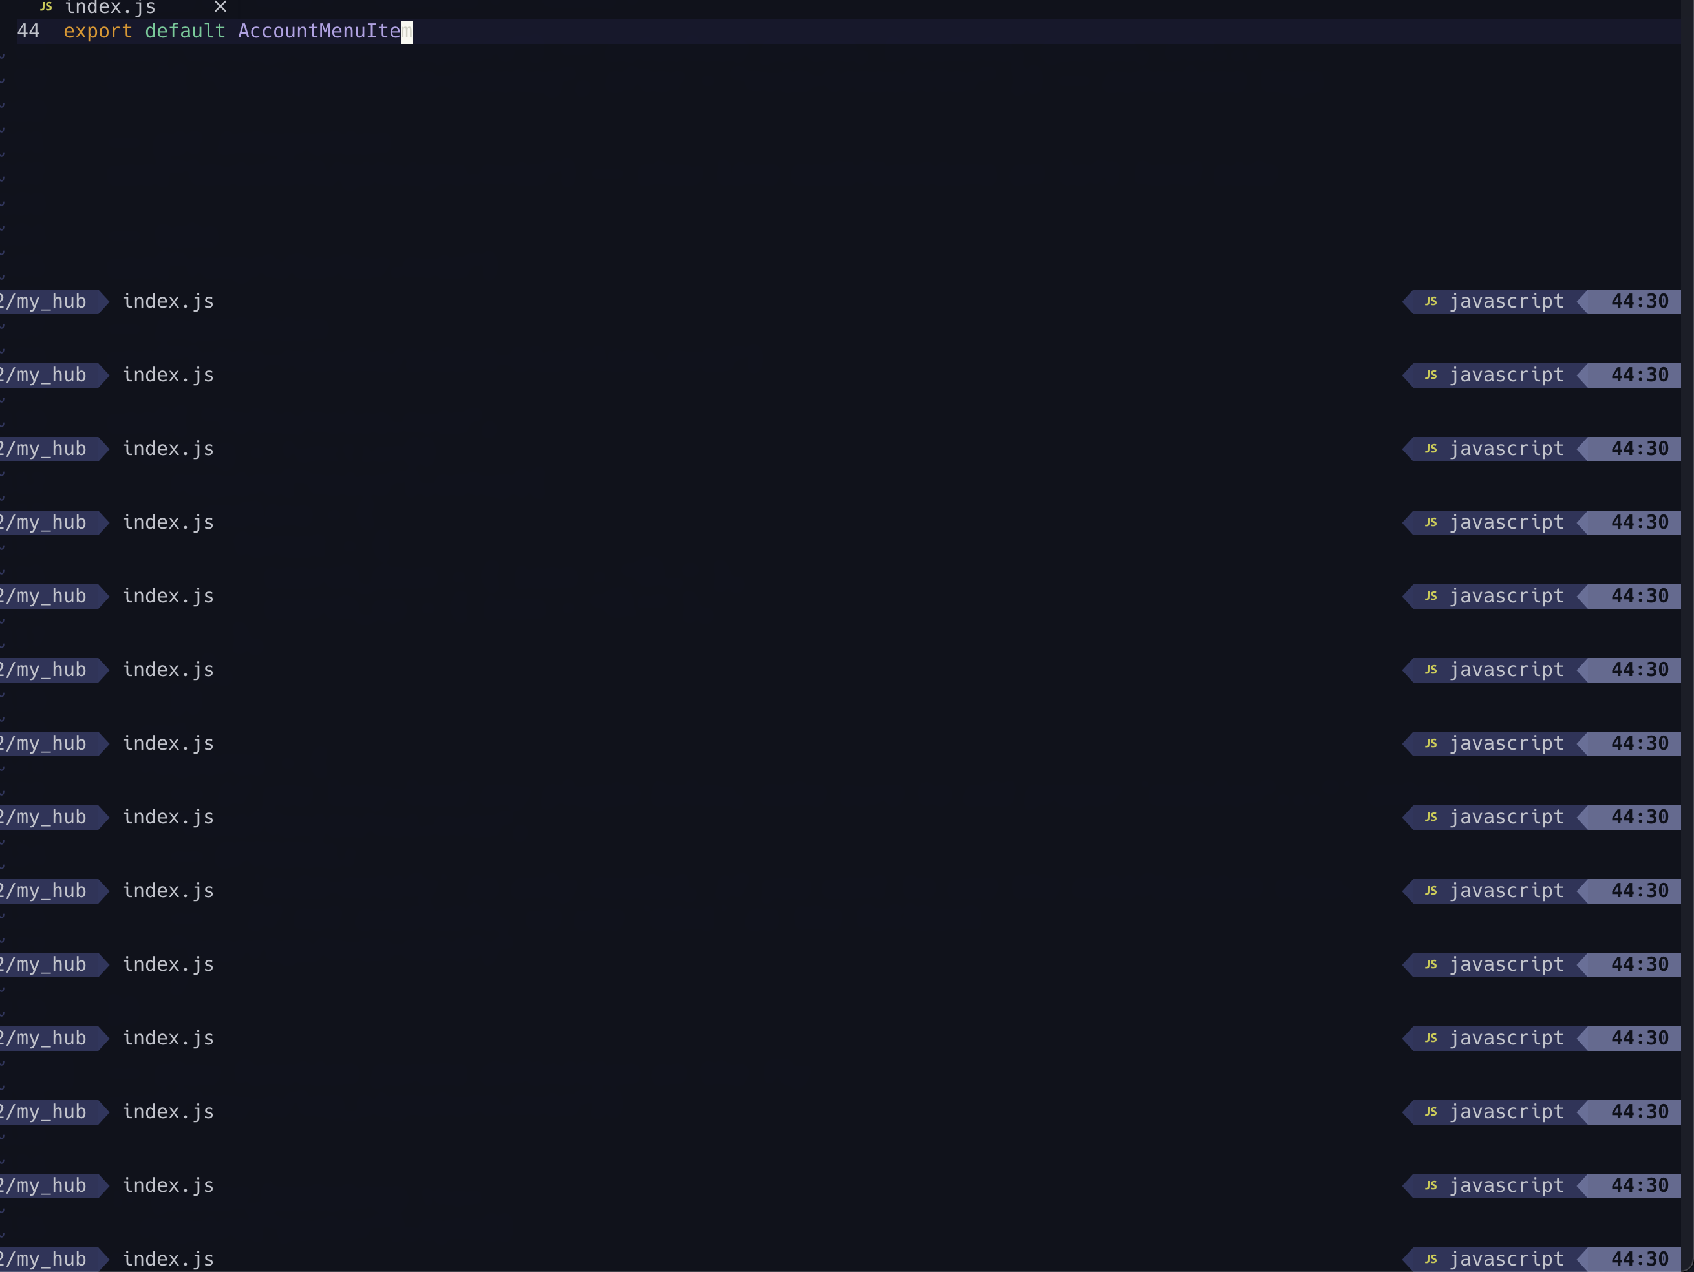The width and height of the screenshot is (1694, 1272).
Task: Click the javascript label on the final row
Action: 1506,1258
